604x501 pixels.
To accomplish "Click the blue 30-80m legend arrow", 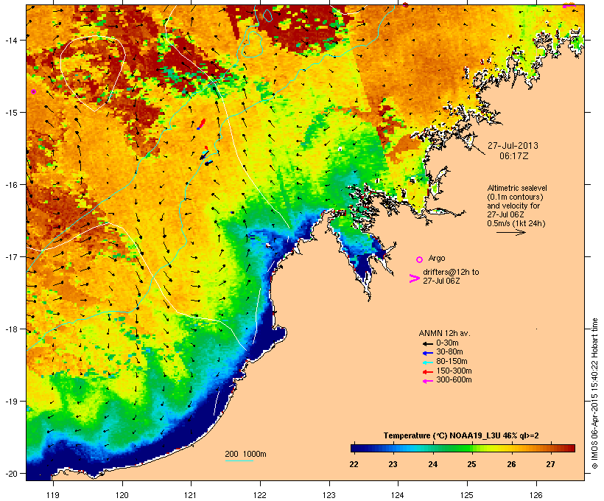I will [x=427, y=353].
